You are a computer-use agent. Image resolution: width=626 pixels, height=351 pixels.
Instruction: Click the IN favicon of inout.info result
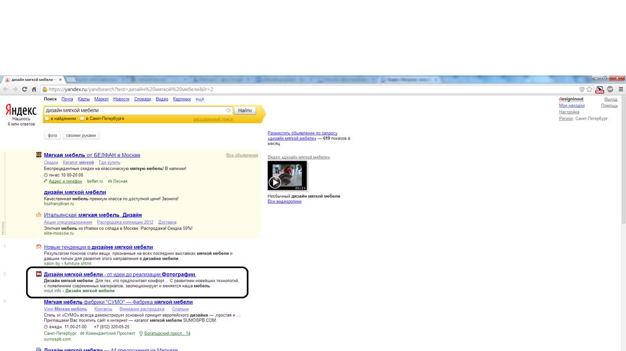(x=39, y=274)
